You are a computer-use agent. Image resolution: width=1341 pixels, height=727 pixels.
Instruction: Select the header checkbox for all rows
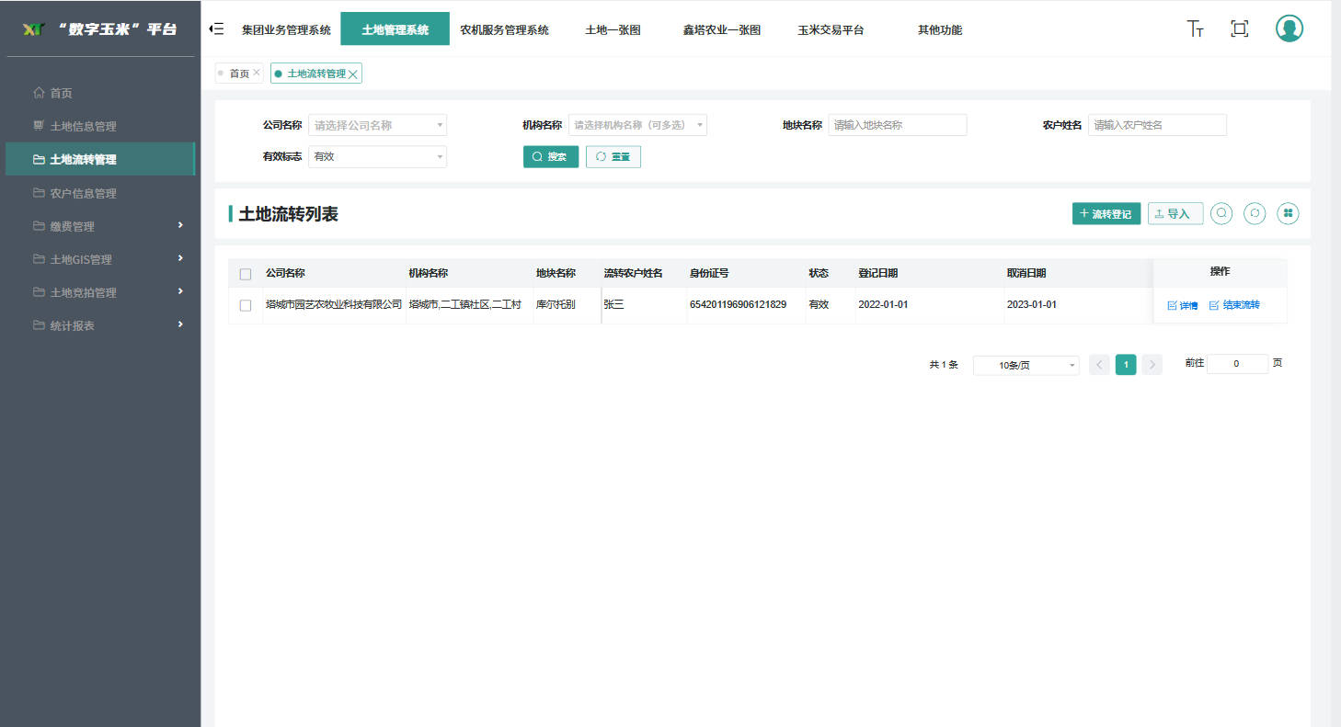pos(246,274)
